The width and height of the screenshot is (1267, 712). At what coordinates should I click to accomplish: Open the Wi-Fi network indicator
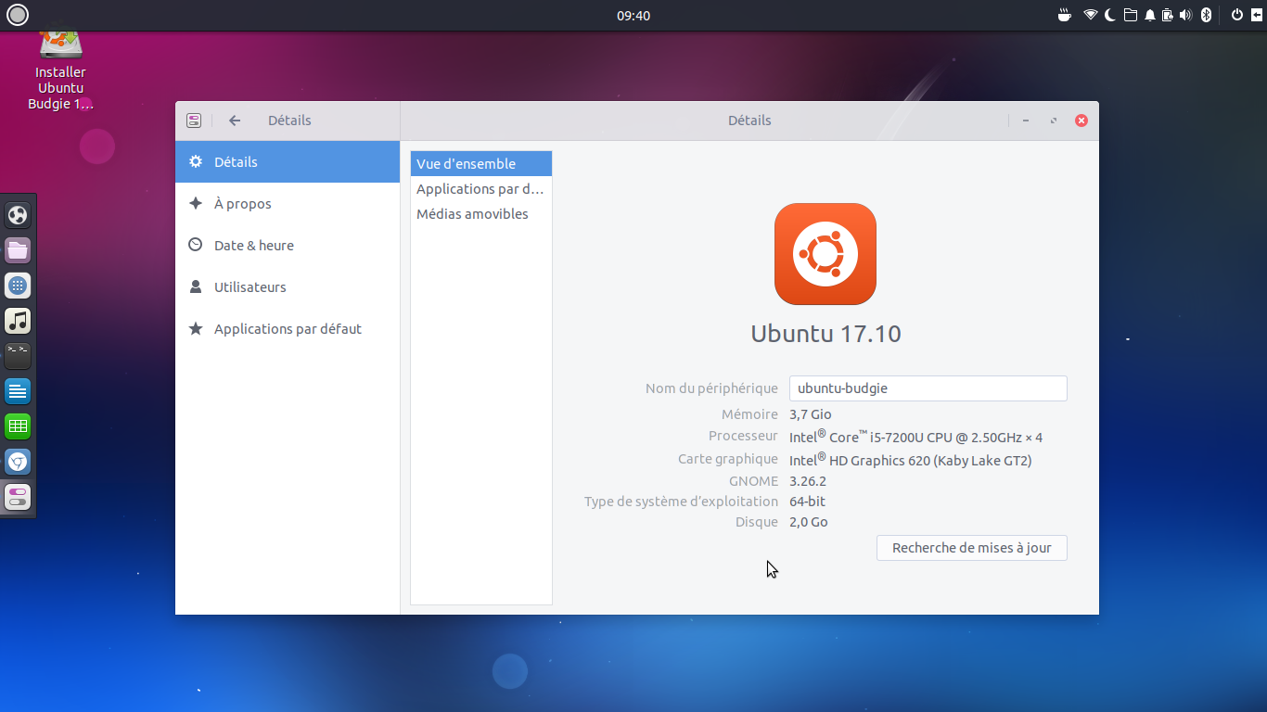pos(1091,15)
